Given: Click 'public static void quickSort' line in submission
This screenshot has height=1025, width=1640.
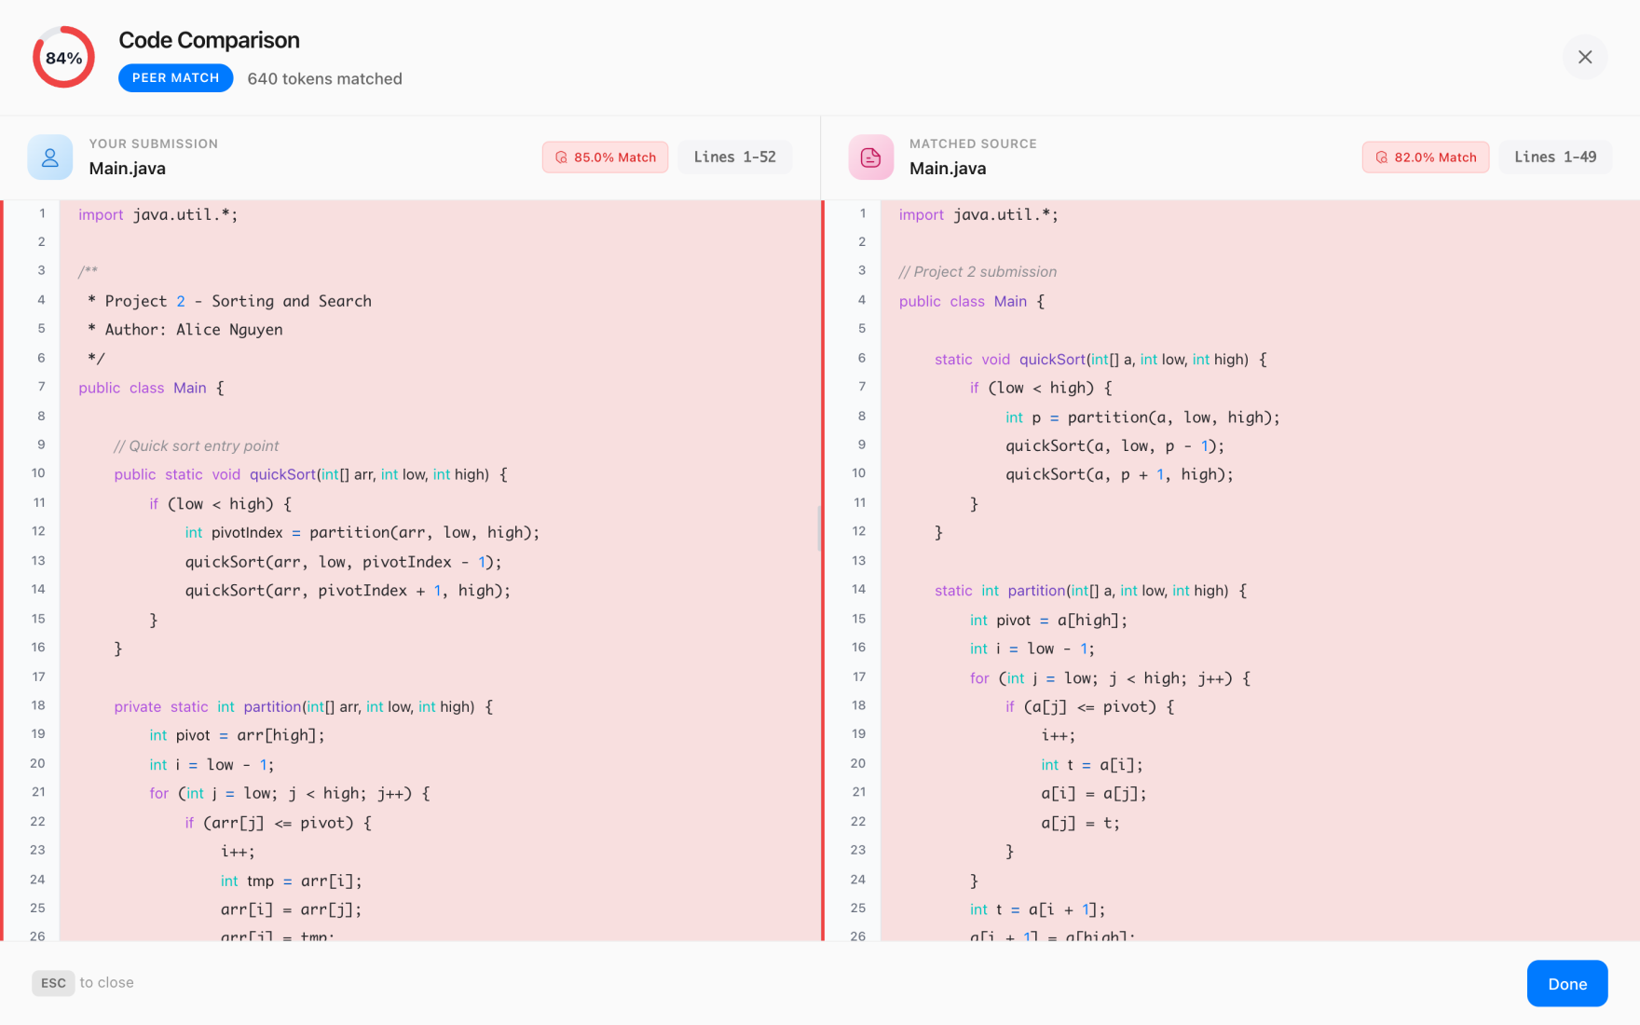Looking at the screenshot, I should point(310,474).
